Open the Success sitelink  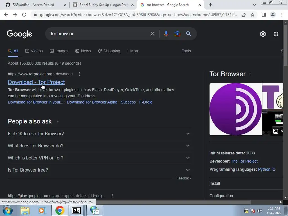(x=128, y=102)
